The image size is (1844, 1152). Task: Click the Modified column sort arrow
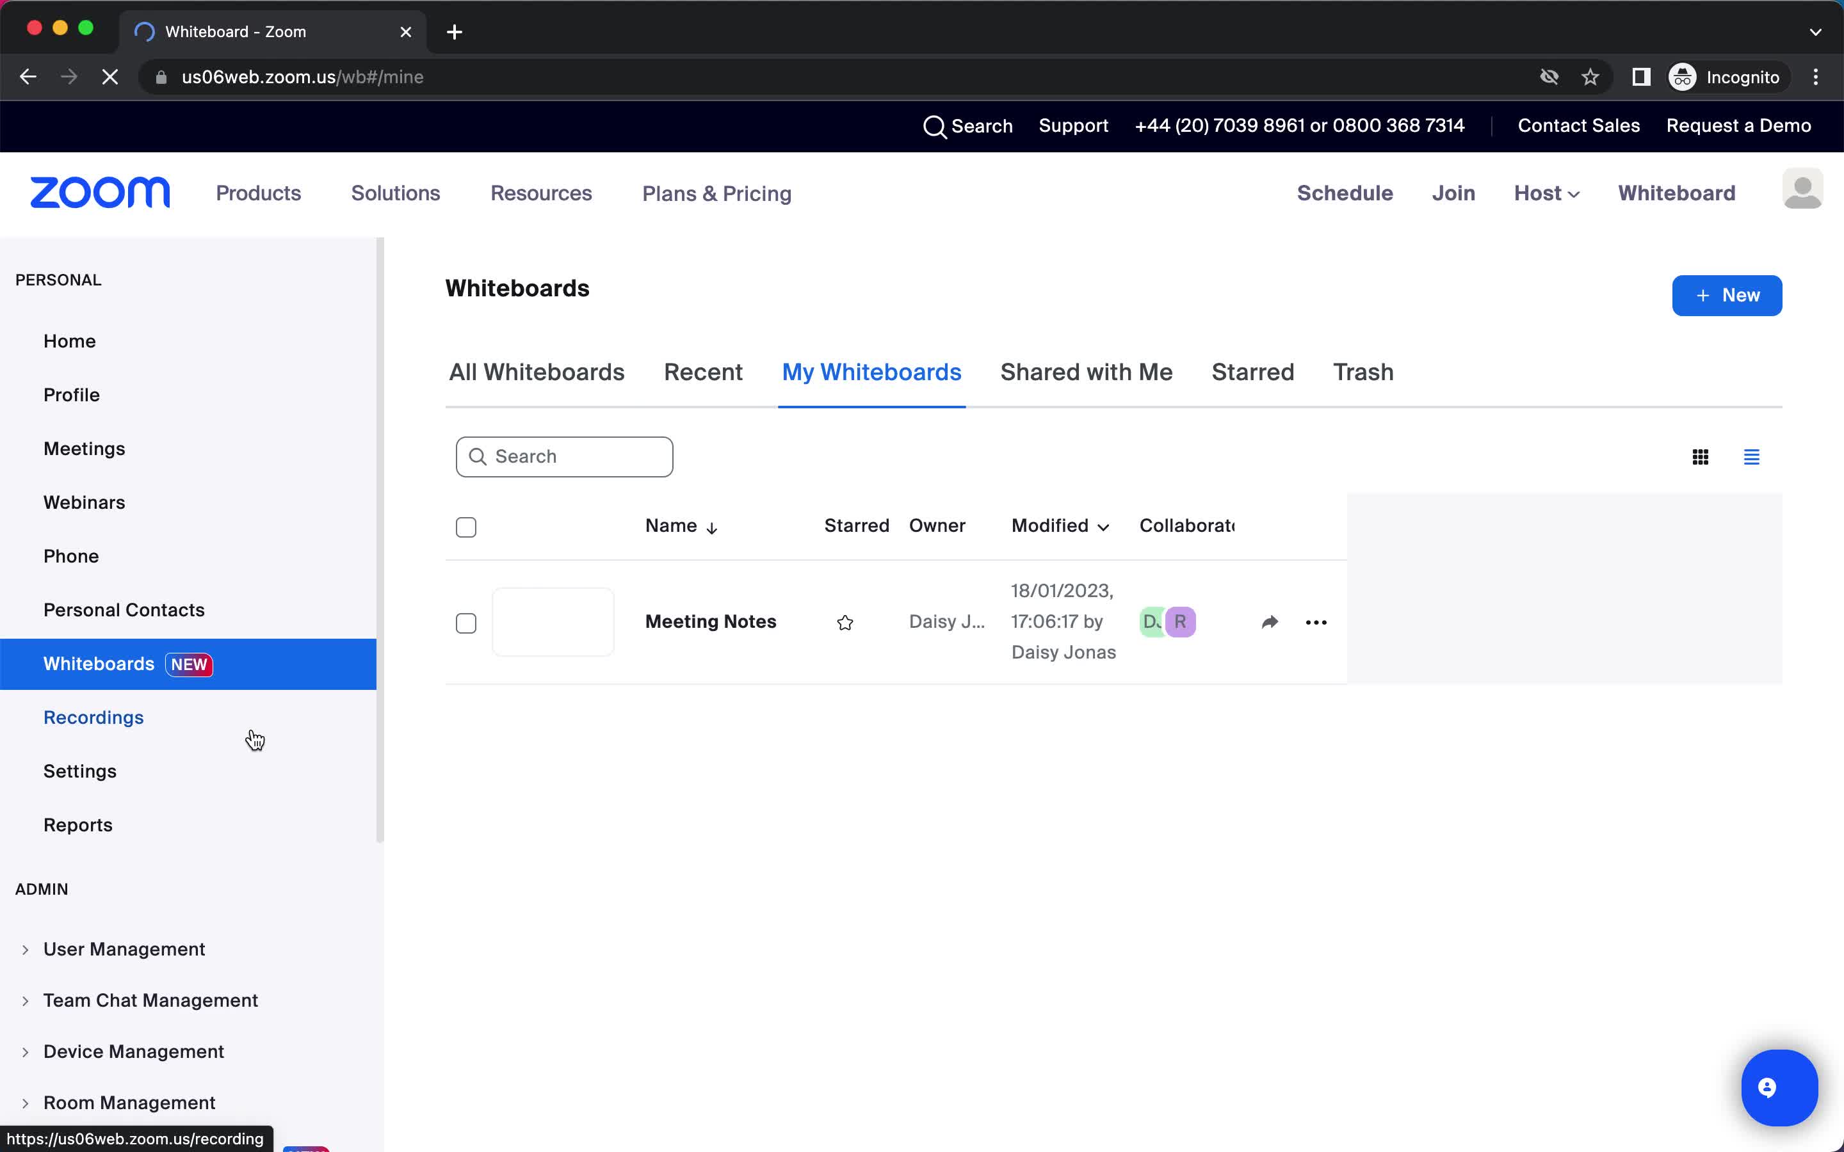(x=1103, y=527)
